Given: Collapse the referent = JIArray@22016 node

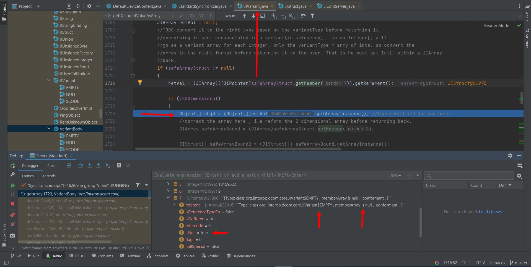Looking at the screenshot, I should 174,205.
